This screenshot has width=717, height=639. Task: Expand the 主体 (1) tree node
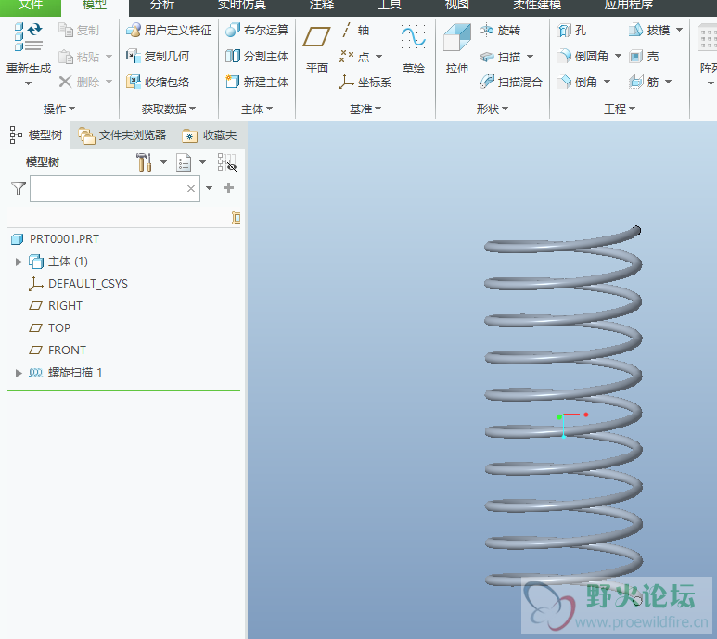click(19, 262)
